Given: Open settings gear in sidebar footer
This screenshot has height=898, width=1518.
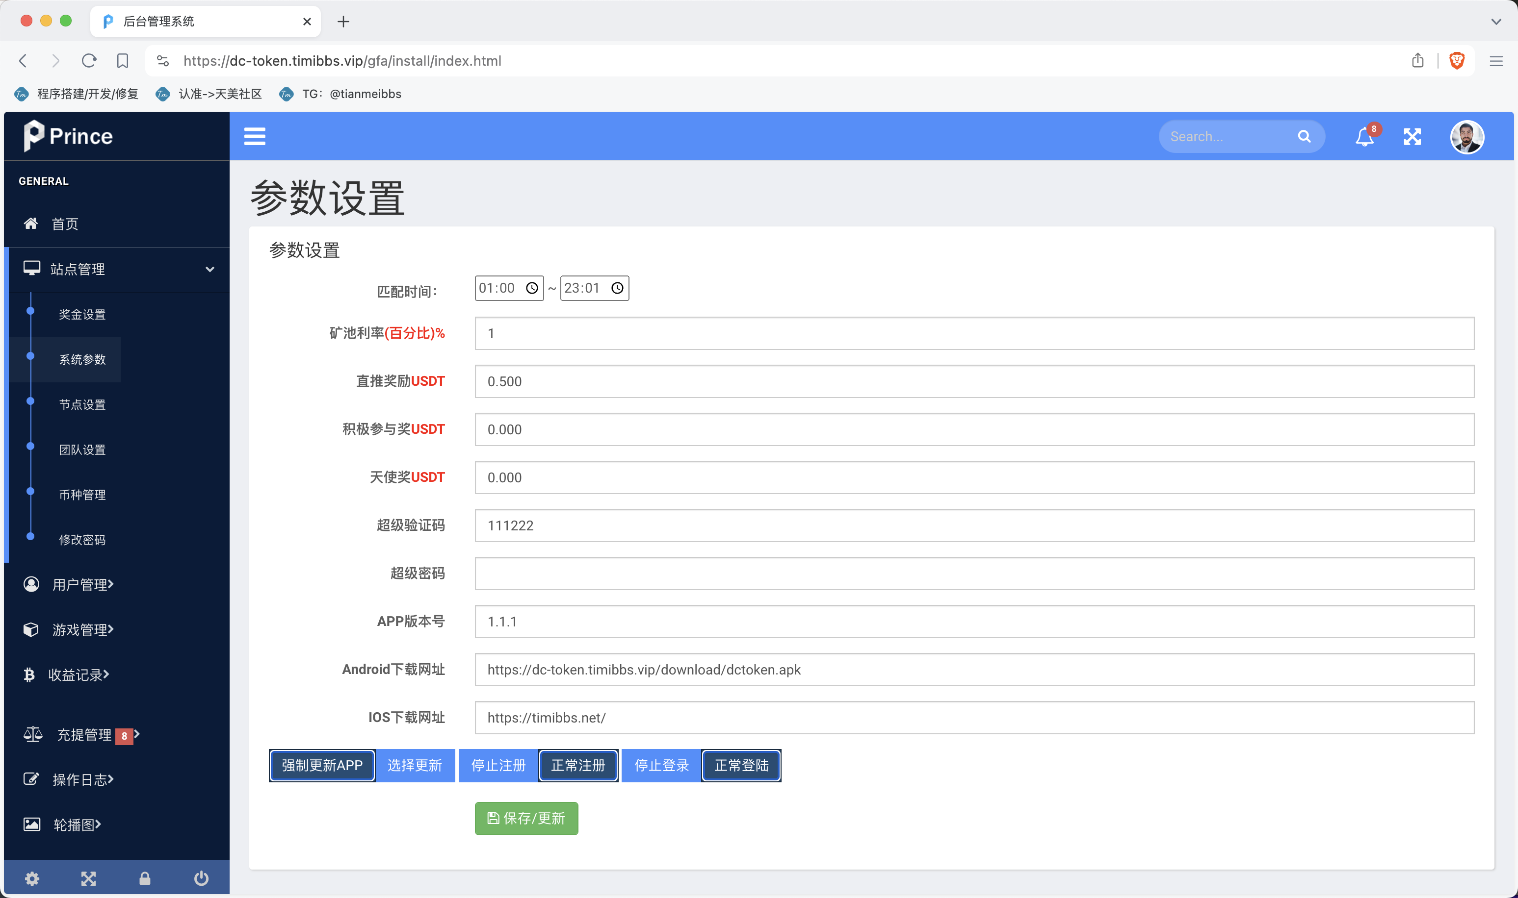Looking at the screenshot, I should 32,878.
